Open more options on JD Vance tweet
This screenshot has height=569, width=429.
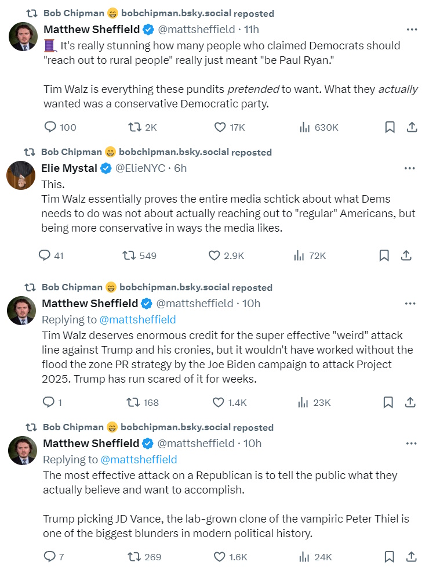[411, 443]
